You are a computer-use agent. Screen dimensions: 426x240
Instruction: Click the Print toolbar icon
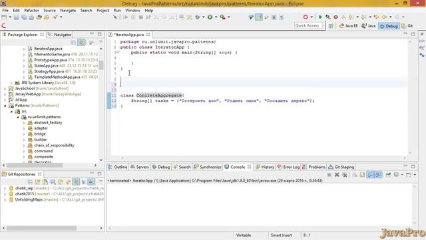(31, 17)
